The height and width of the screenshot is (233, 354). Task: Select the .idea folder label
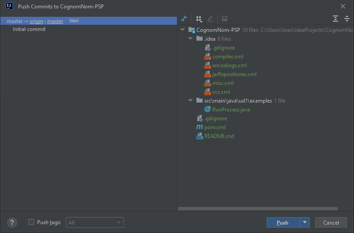[210, 39]
